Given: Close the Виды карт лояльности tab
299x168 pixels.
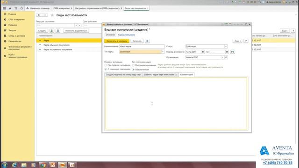Looking at the screenshot, I should [148, 8].
